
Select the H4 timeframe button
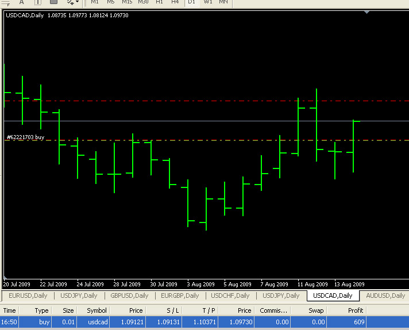click(175, 2)
